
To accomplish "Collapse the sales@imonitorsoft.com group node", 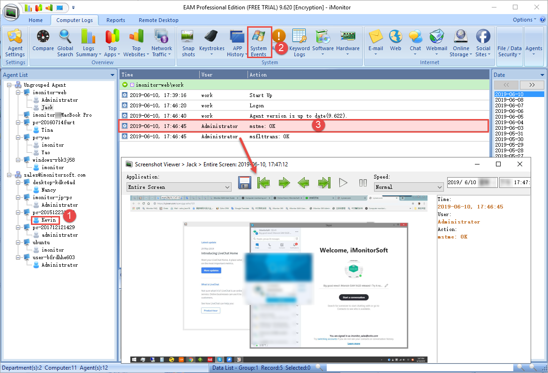I will [x=9, y=175].
